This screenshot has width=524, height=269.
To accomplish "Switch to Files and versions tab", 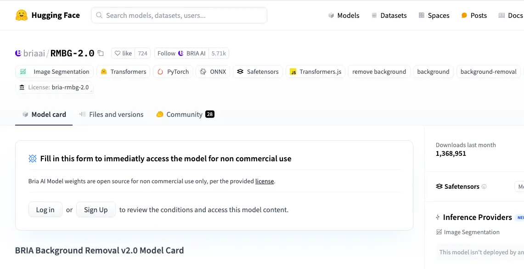I will (x=111, y=115).
